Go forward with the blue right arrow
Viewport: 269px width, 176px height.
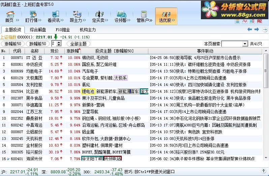tap(257, 30)
